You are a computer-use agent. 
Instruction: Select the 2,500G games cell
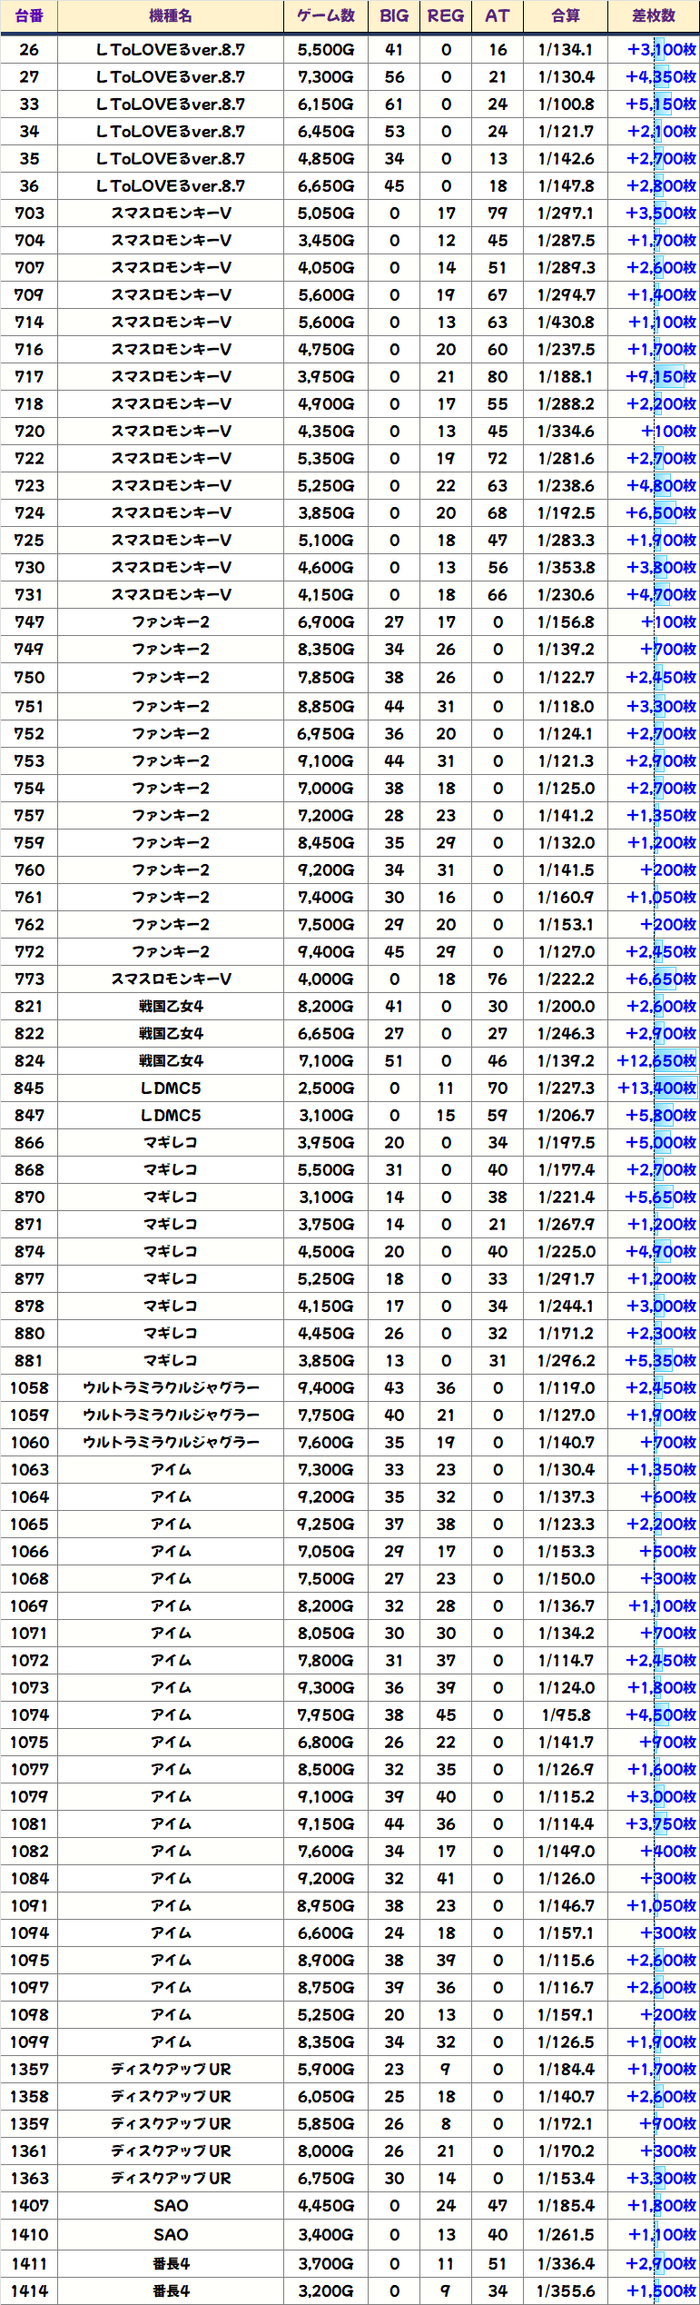pyautogui.click(x=326, y=1088)
